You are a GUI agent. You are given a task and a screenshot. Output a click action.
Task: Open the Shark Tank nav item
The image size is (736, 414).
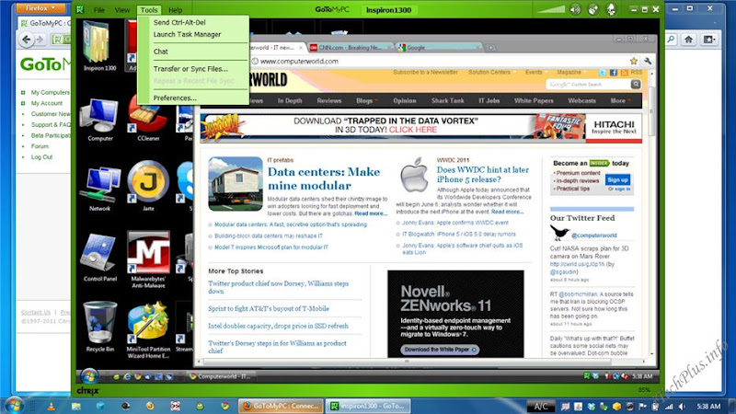(447, 100)
